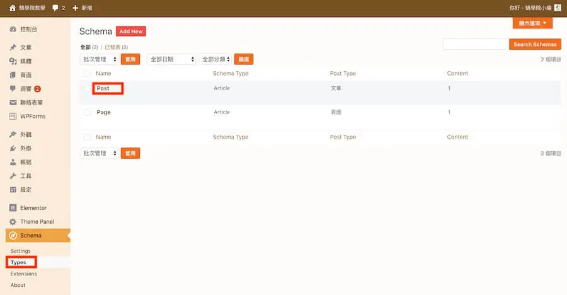567x295 pixels.
Task: Click the 迴響 comments icon in sidebar
Action: click(x=13, y=89)
